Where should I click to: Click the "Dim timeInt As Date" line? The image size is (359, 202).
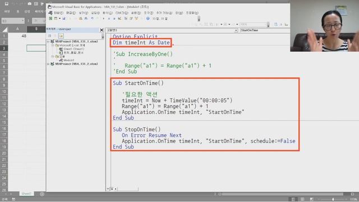tap(141, 43)
